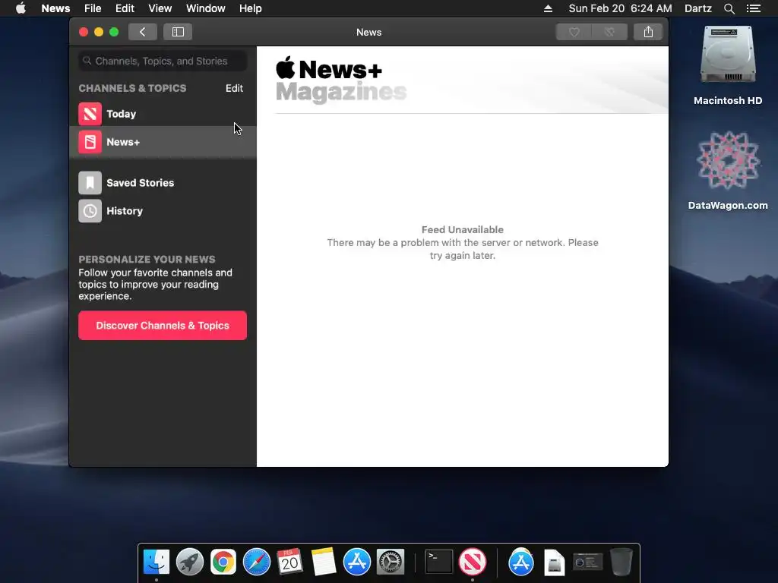The height and width of the screenshot is (583, 778).
Task: Open the Share button in toolbar
Action: coord(648,32)
